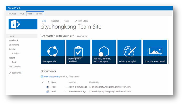Open the What's your style tile

coord(129,52)
